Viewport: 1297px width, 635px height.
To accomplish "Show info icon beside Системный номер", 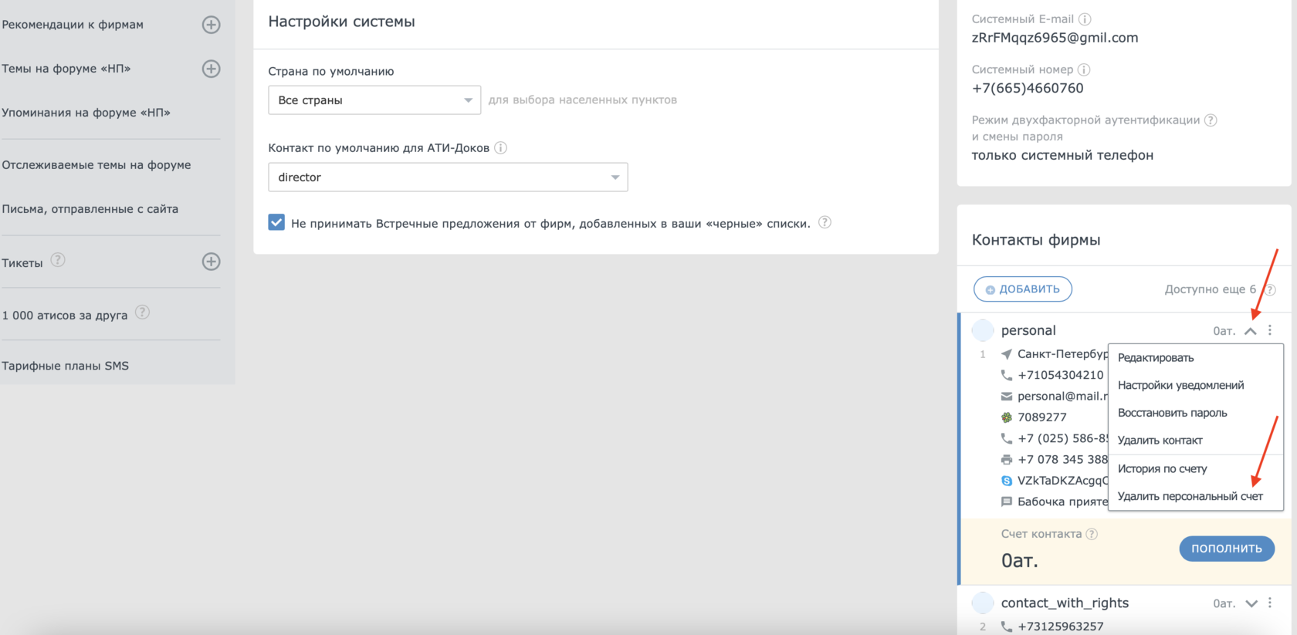I will point(1084,69).
